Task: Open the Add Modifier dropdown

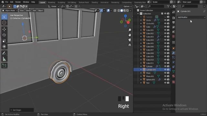Action: 191,17
